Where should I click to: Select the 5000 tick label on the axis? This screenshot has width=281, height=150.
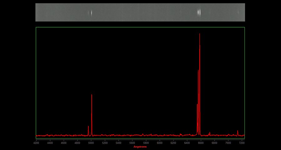coord(91,143)
